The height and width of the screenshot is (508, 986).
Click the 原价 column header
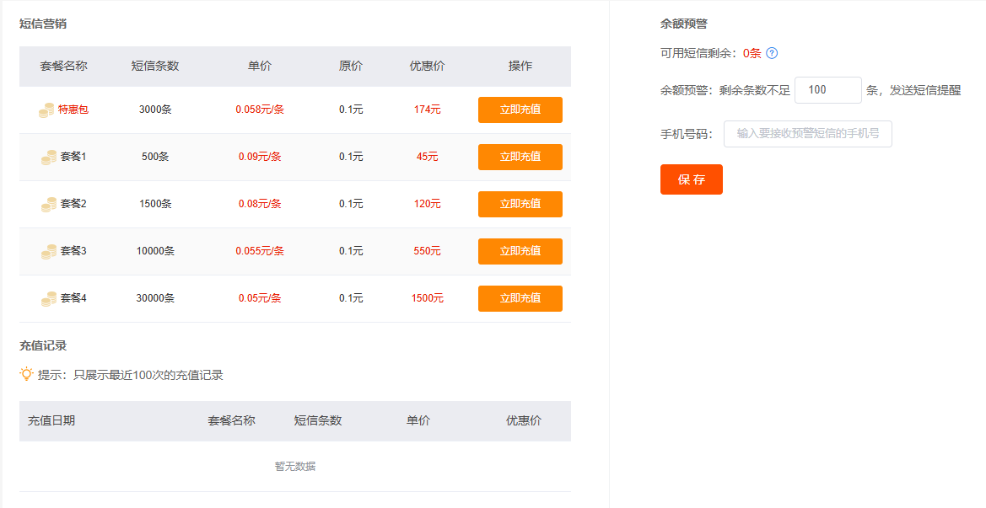tap(351, 66)
